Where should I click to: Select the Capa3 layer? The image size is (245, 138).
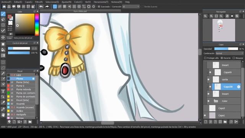(222, 108)
